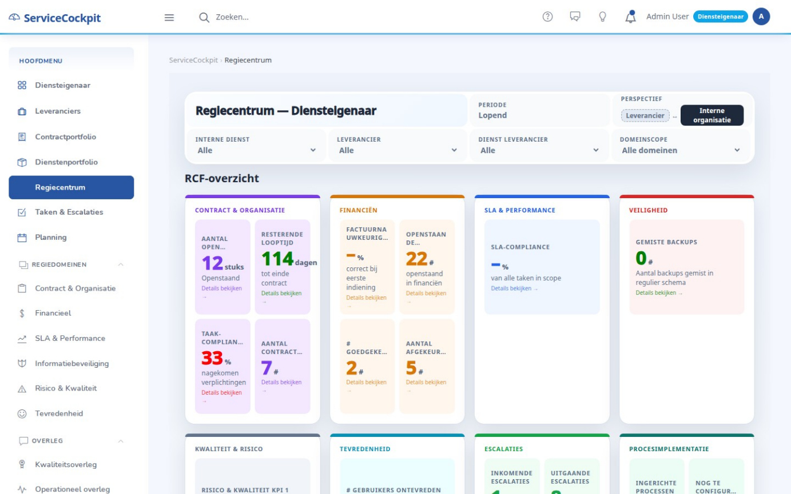Click the SLA & Performance chart icon

pos(22,339)
